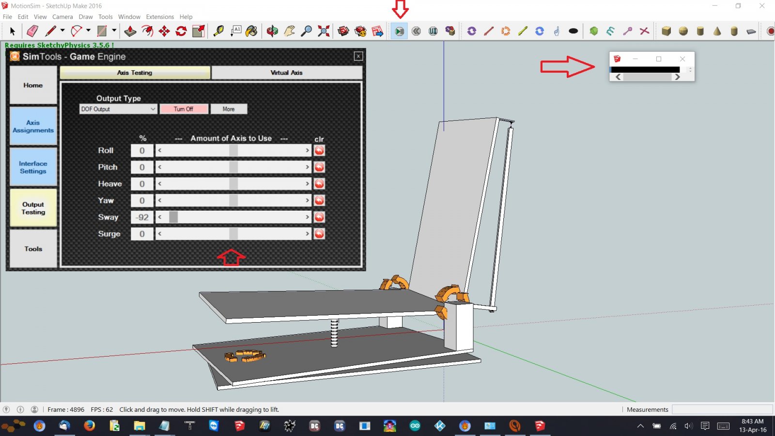775x436 pixels.
Task: Choose the Arc drawing tool
Action: (x=76, y=31)
